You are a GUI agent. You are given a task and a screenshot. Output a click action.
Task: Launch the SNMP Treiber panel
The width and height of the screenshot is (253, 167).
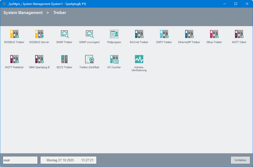point(64,34)
